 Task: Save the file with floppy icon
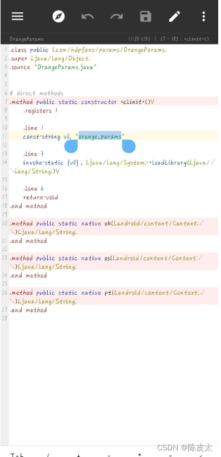[145, 16]
